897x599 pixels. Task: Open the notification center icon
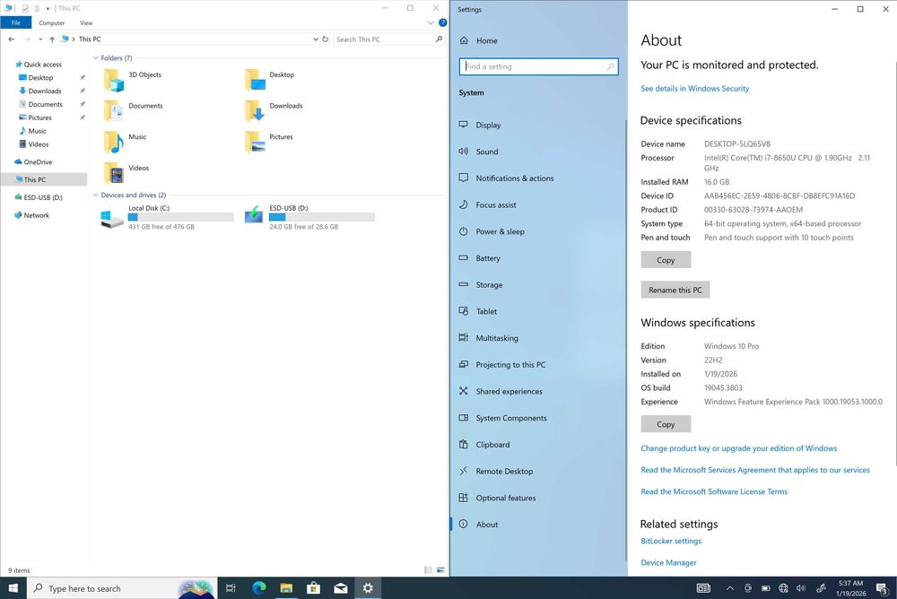tap(882, 588)
